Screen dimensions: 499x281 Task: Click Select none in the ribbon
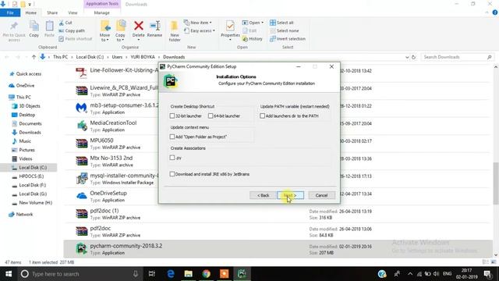(x=284, y=30)
